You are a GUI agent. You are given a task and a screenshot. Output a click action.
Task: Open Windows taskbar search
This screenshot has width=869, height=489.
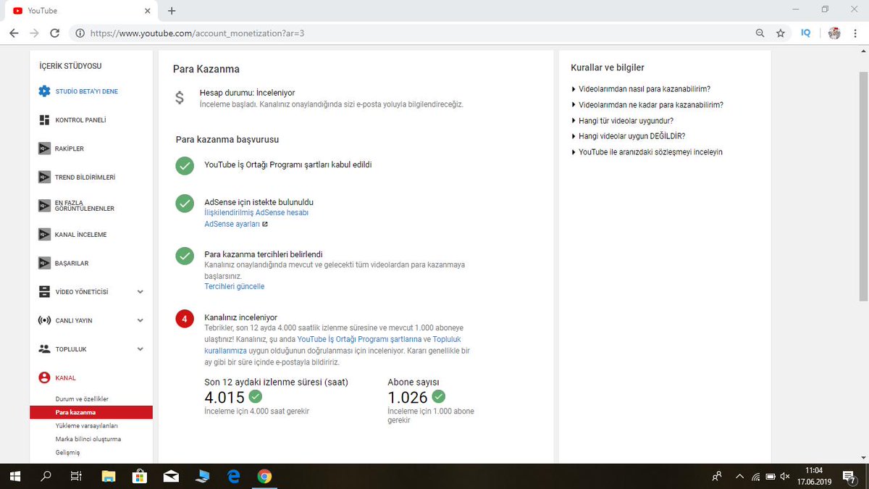[x=46, y=476]
